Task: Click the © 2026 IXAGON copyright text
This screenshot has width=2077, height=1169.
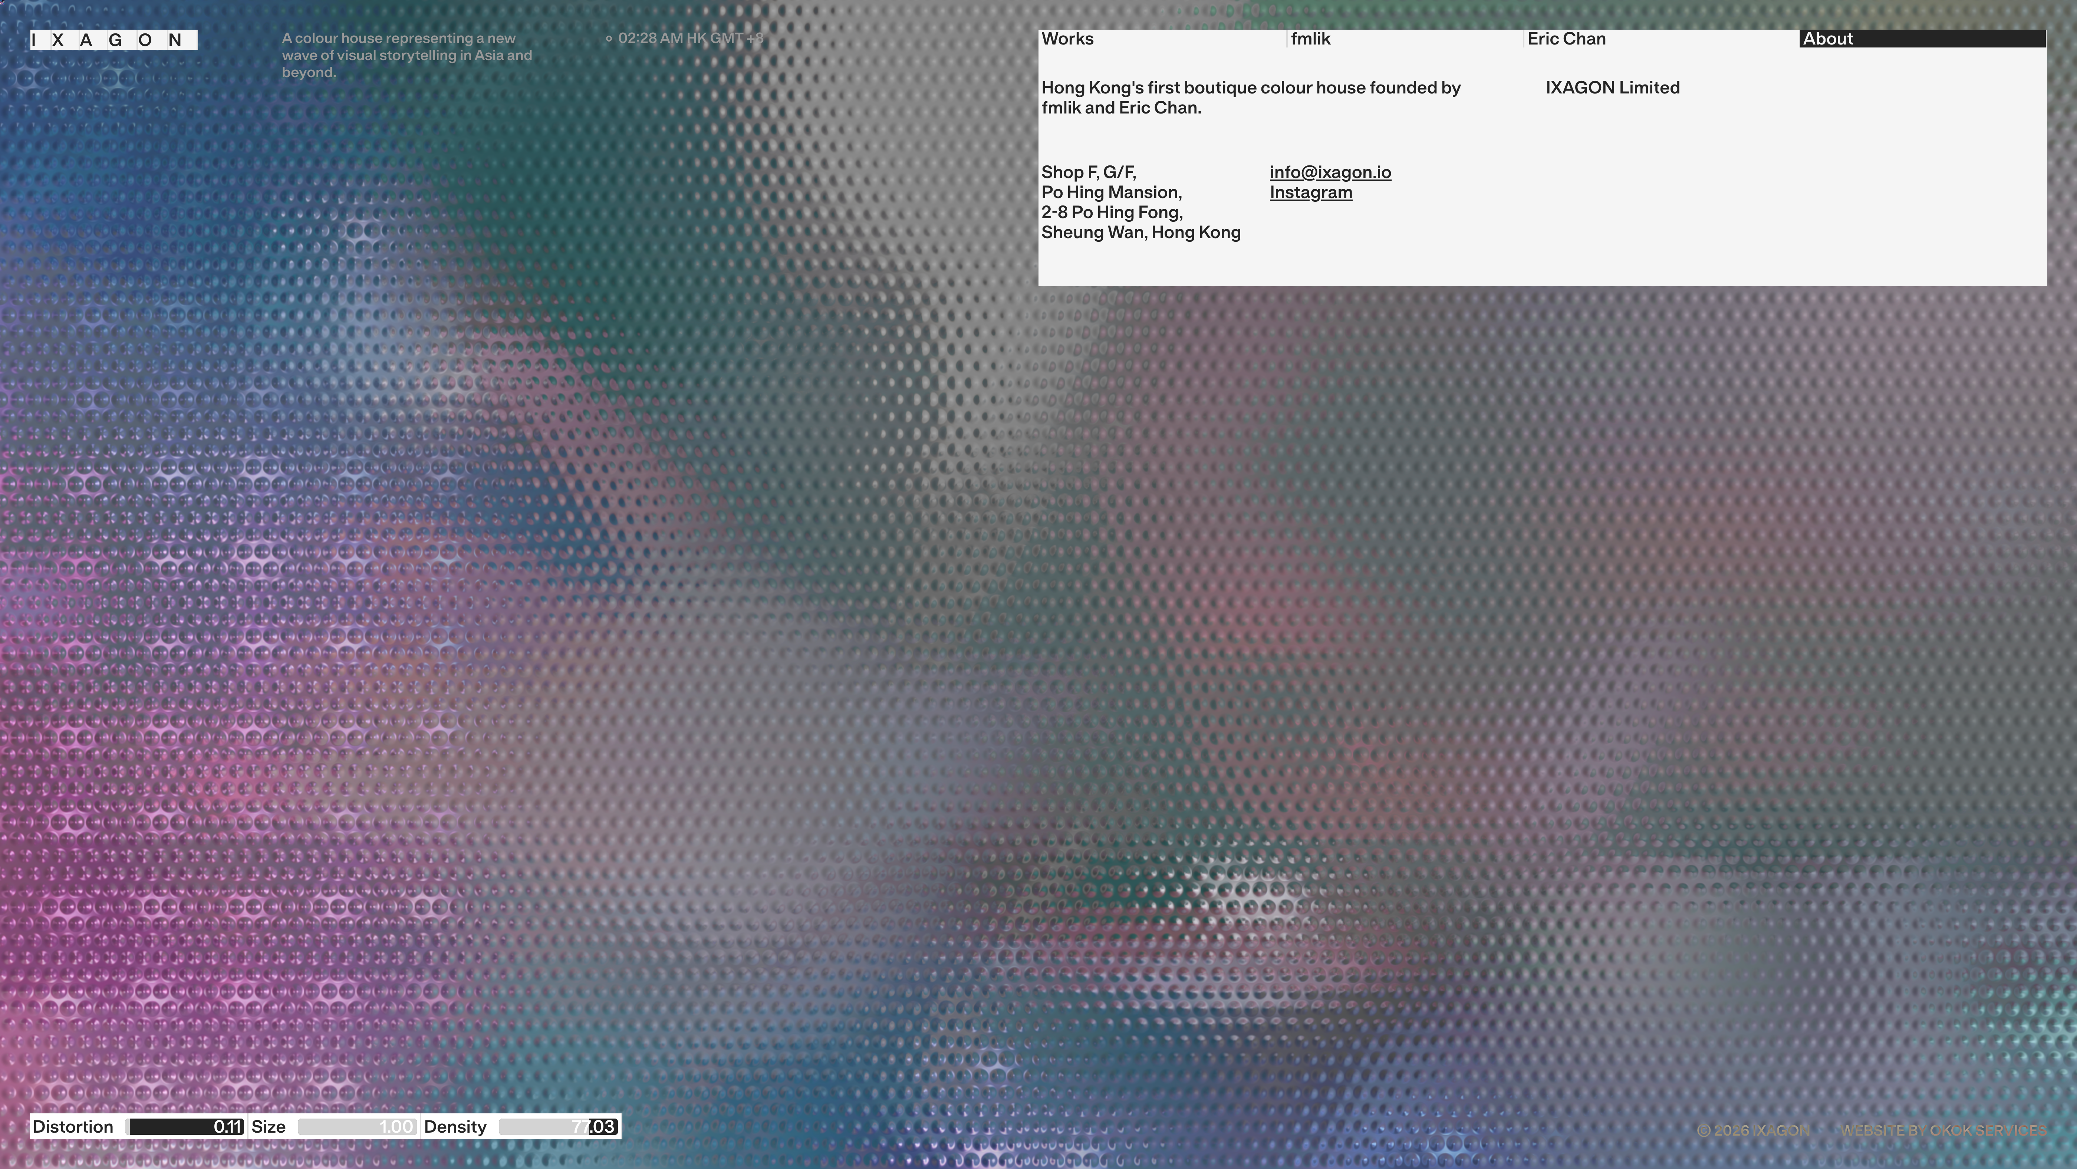Action: coord(1753,1130)
